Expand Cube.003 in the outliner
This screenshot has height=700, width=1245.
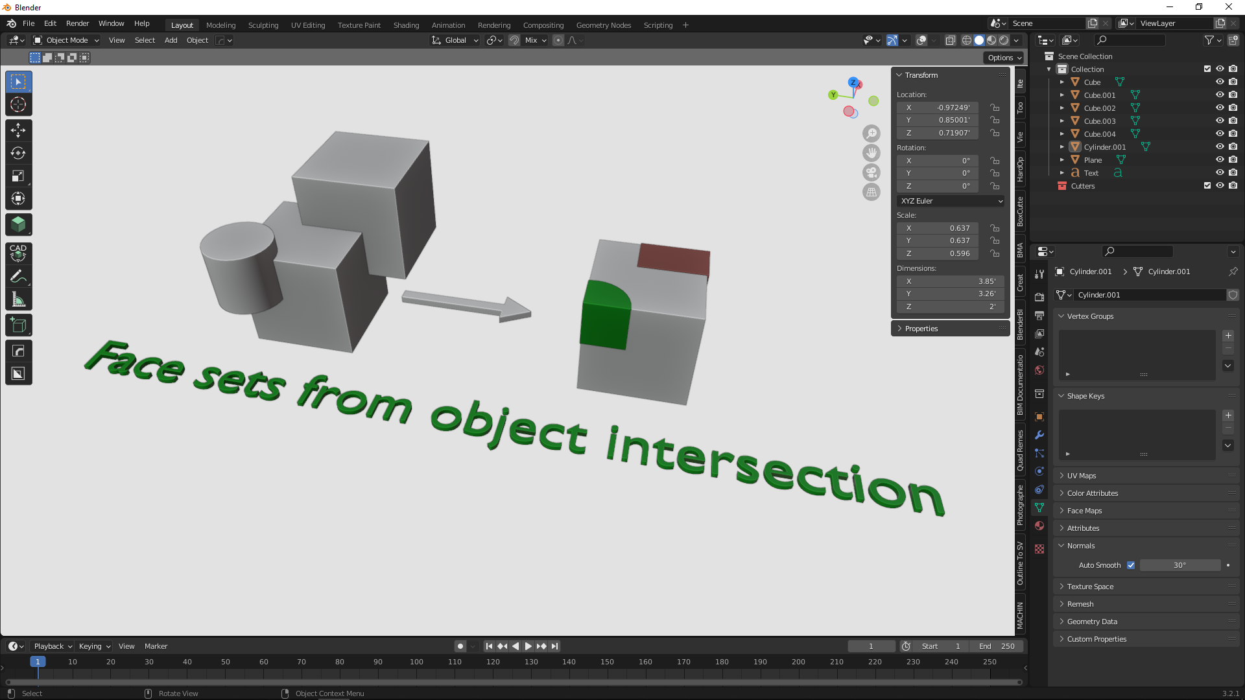(x=1062, y=121)
